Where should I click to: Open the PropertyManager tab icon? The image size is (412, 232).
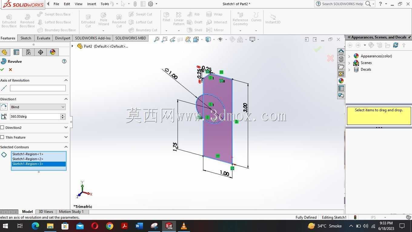[16, 52]
